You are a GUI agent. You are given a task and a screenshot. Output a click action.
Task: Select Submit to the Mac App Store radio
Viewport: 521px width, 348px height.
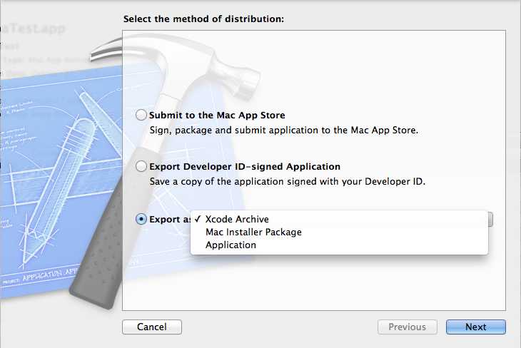click(141, 115)
